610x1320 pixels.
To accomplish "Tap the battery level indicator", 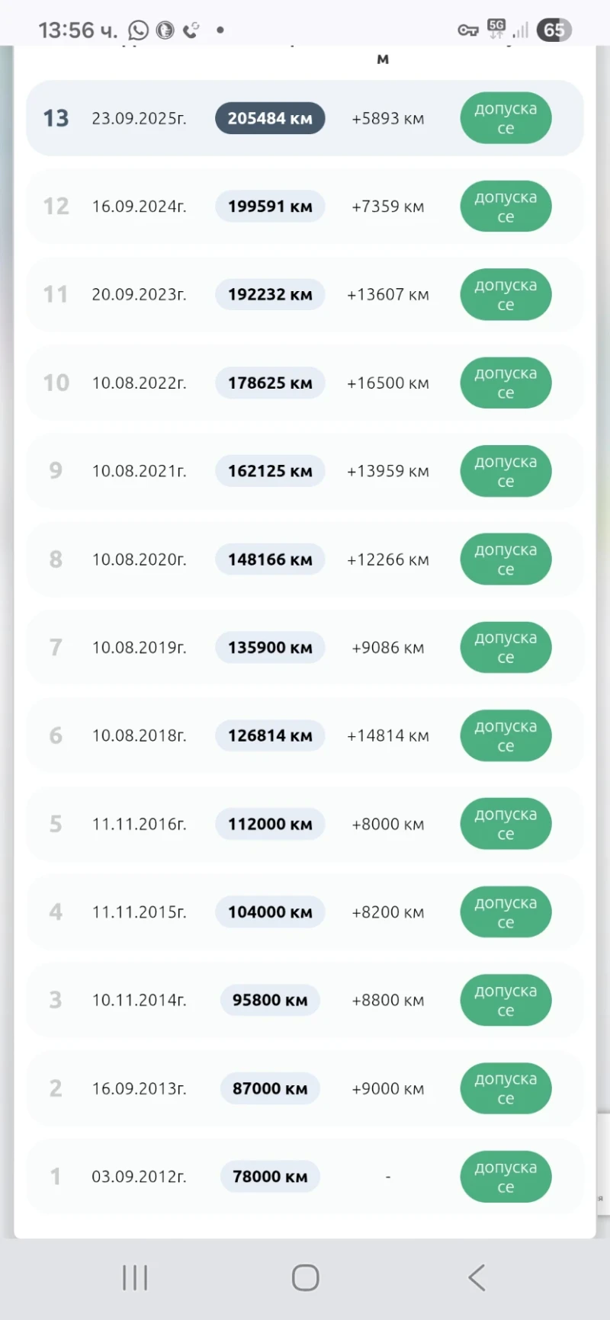I will click(x=554, y=30).
